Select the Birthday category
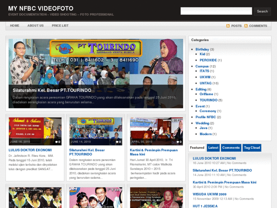Screen dimensions: 277x208 (x=202, y=49)
